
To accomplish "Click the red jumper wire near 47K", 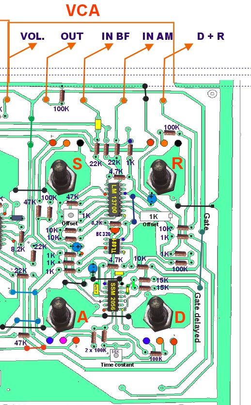I will point(35,348).
